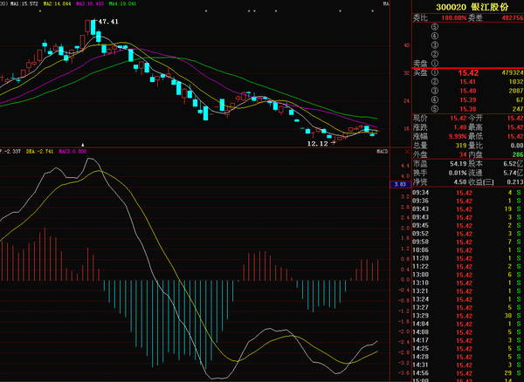Select the 14:04 trade tick row
The image size is (524, 382).
[x=468, y=324]
